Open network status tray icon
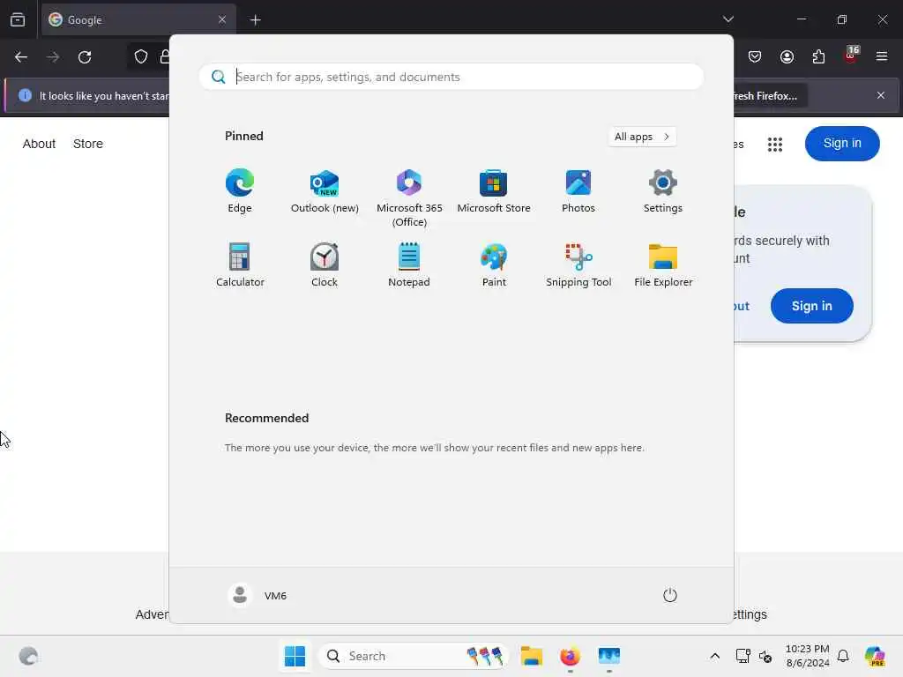903x677 pixels. coord(743,656)
